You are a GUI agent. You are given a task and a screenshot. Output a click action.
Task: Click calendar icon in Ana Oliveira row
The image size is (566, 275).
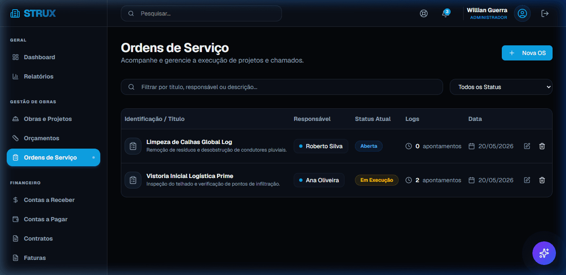click(472, 180)
